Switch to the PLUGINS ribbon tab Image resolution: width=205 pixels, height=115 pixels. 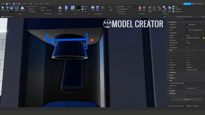47,4
